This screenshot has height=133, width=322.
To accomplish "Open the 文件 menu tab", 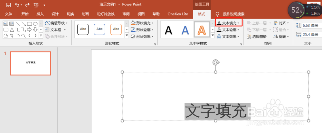I will point(8,14).
